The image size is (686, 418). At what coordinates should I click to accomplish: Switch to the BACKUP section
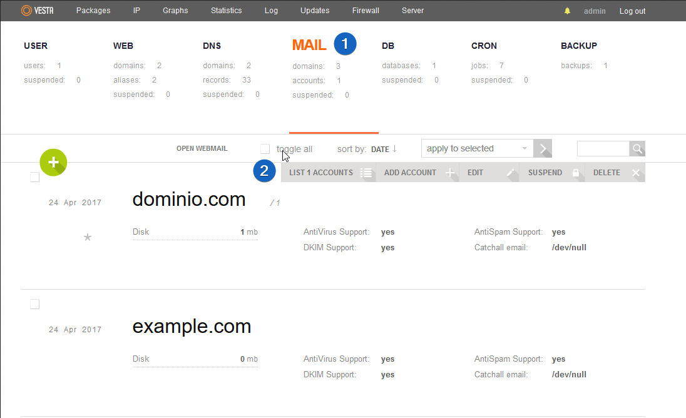[x=579, y=46]
